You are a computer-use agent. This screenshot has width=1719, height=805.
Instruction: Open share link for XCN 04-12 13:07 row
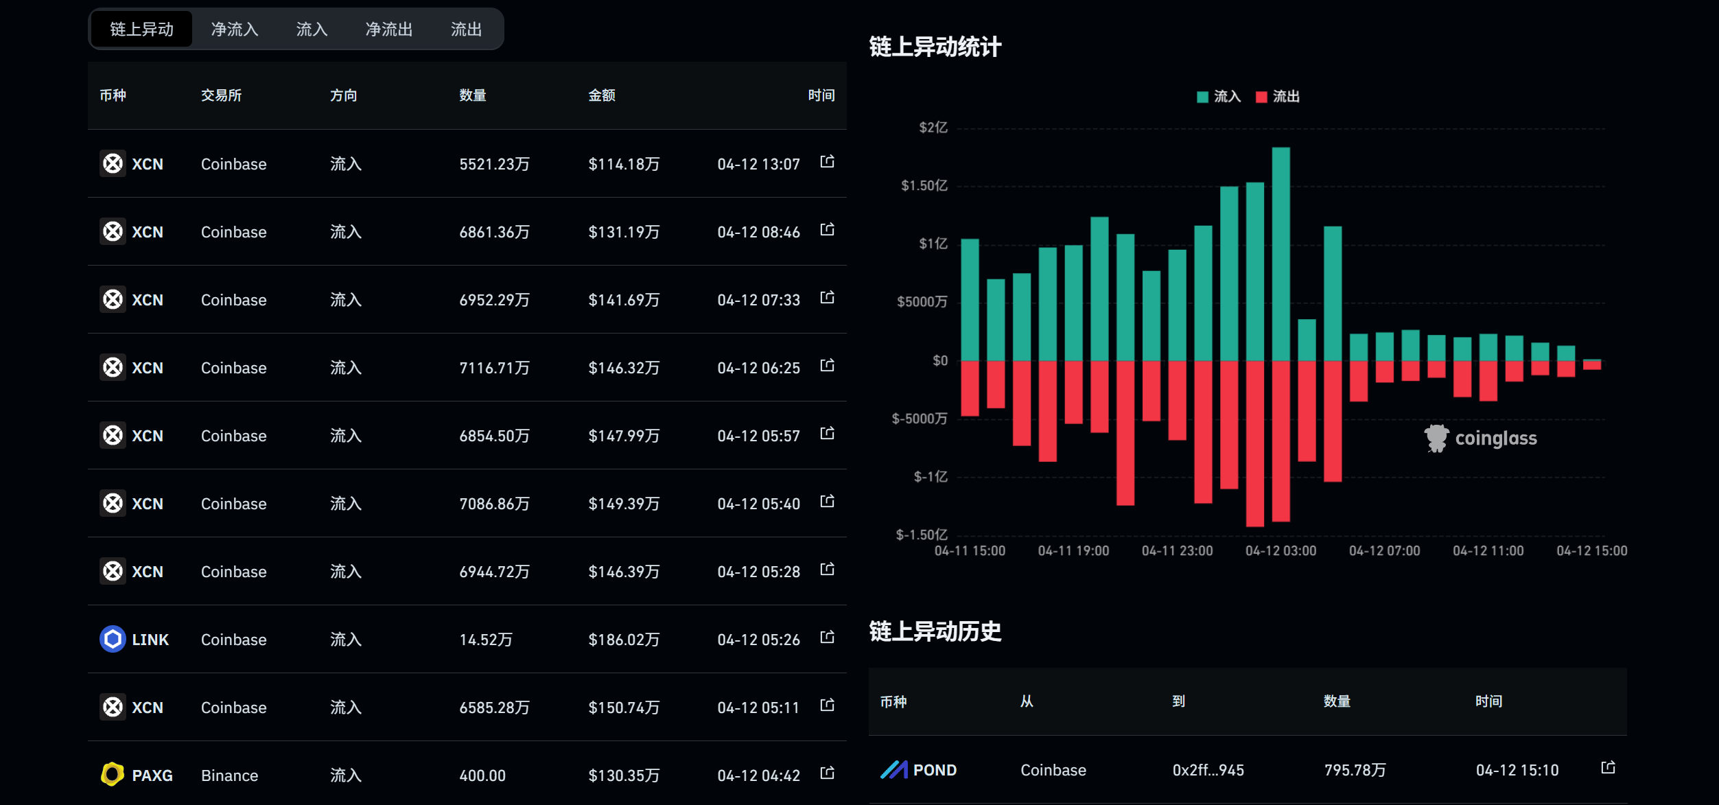[827, 162]
